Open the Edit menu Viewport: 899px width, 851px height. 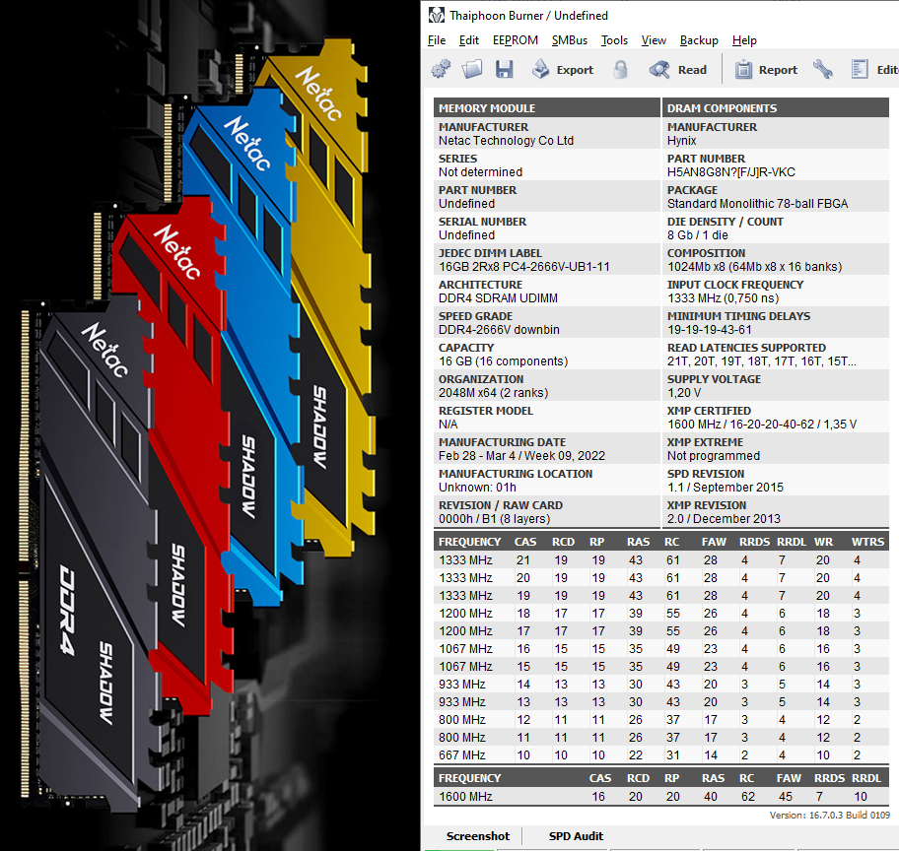(x=468, y=40)
